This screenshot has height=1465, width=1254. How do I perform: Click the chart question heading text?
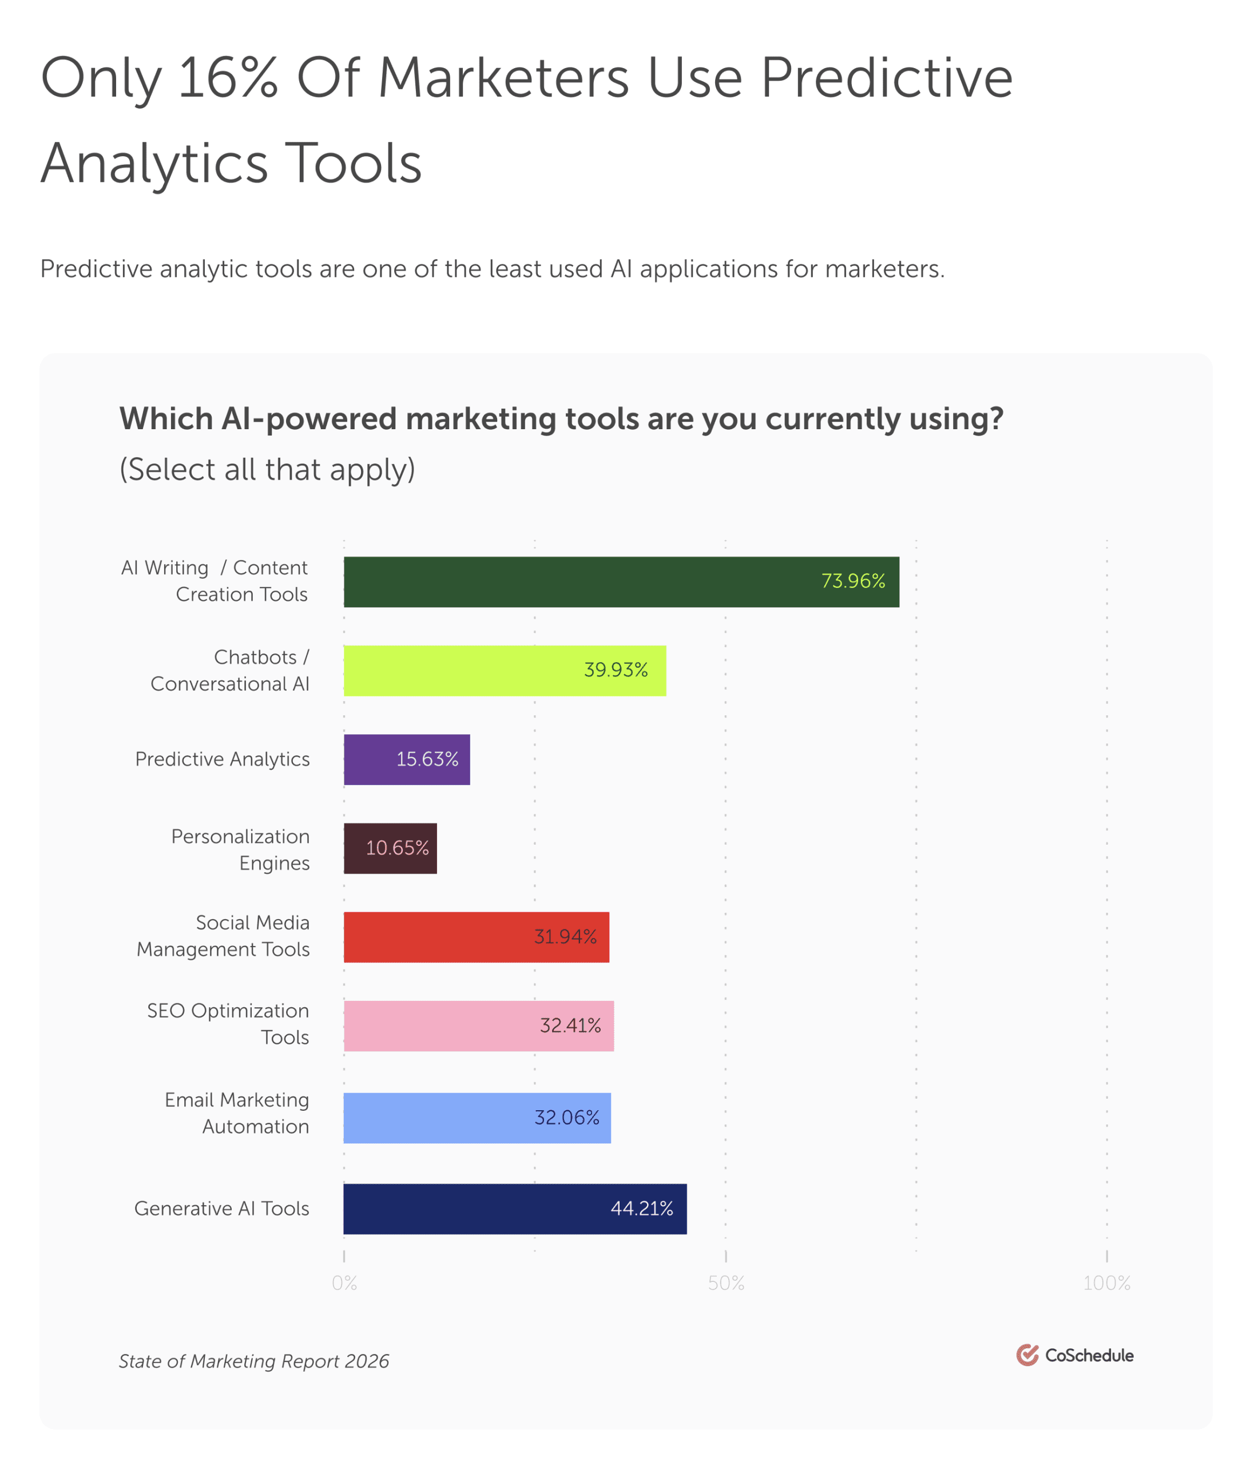(561, 419)
